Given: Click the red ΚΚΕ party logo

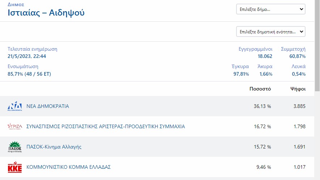Looking at the screenshot, I should click(15, 167).
